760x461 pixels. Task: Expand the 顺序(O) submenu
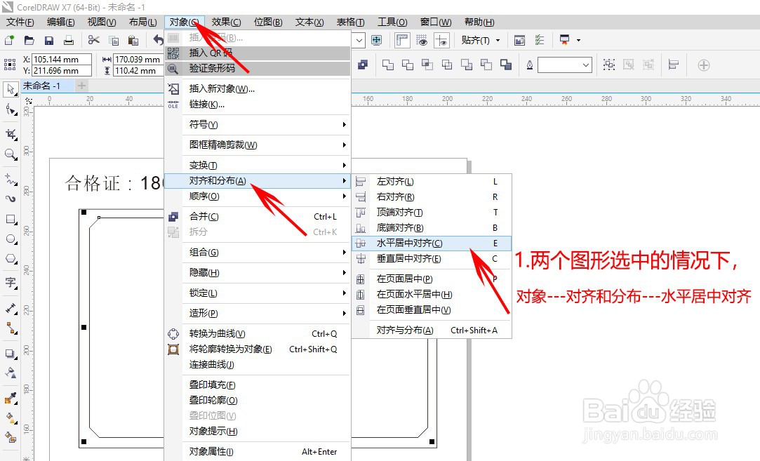[266, 196]
